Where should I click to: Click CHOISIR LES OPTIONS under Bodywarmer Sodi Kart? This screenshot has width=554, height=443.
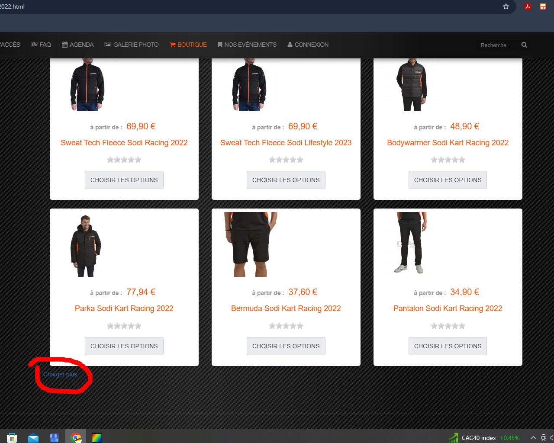click(x=448, y=180)
